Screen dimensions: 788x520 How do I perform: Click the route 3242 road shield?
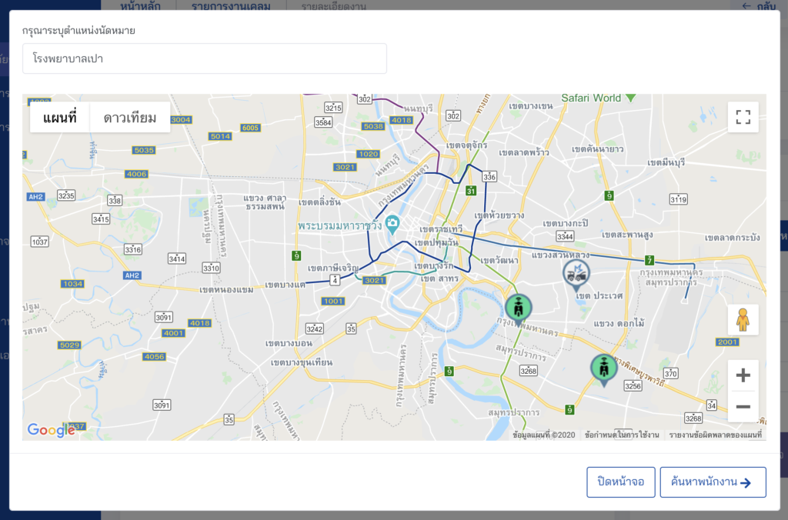[x=315, y=328]
